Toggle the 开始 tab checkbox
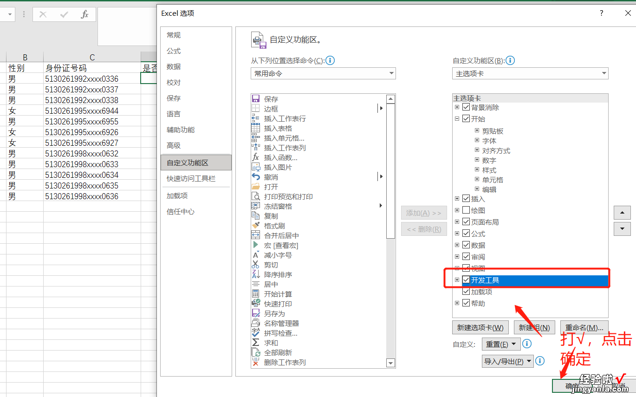The image size is (636, 397). pyautogui.click(x=466, y=119)
